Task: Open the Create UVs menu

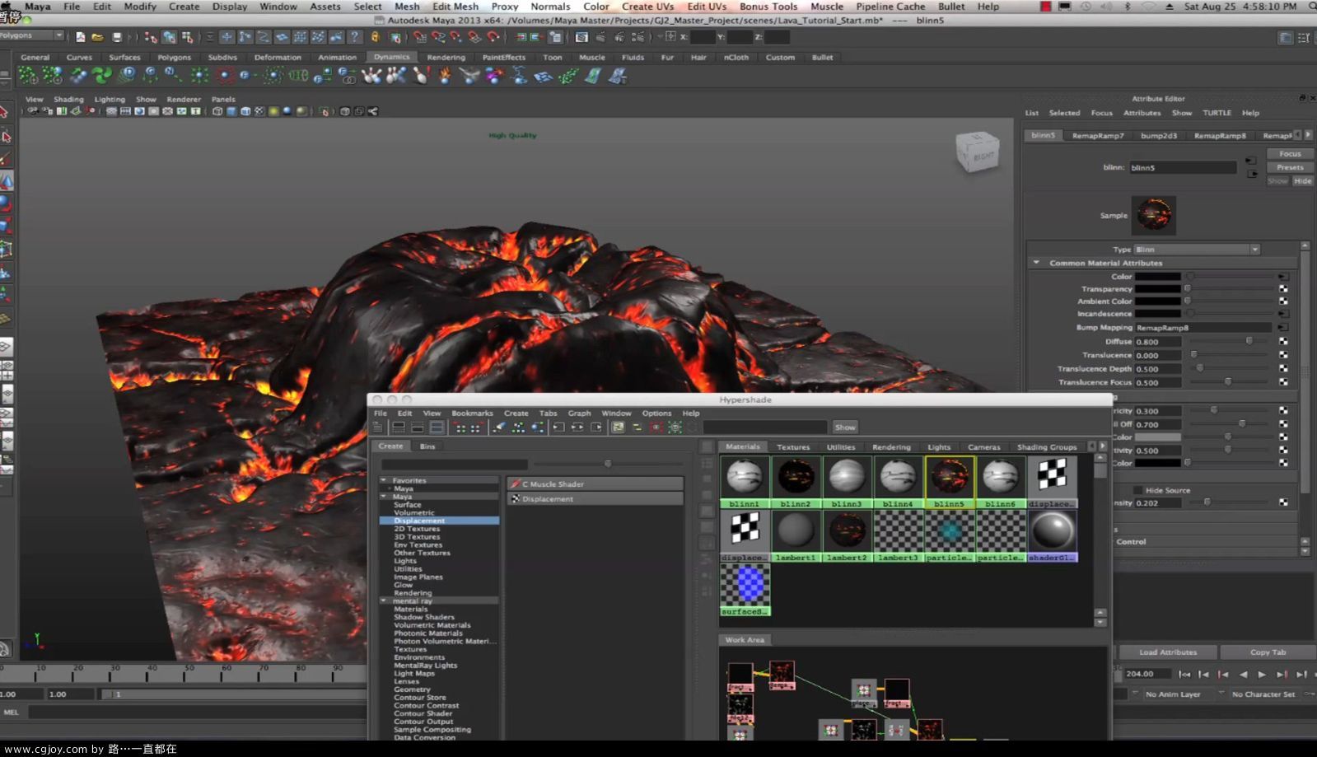Action: click(647, 7)
